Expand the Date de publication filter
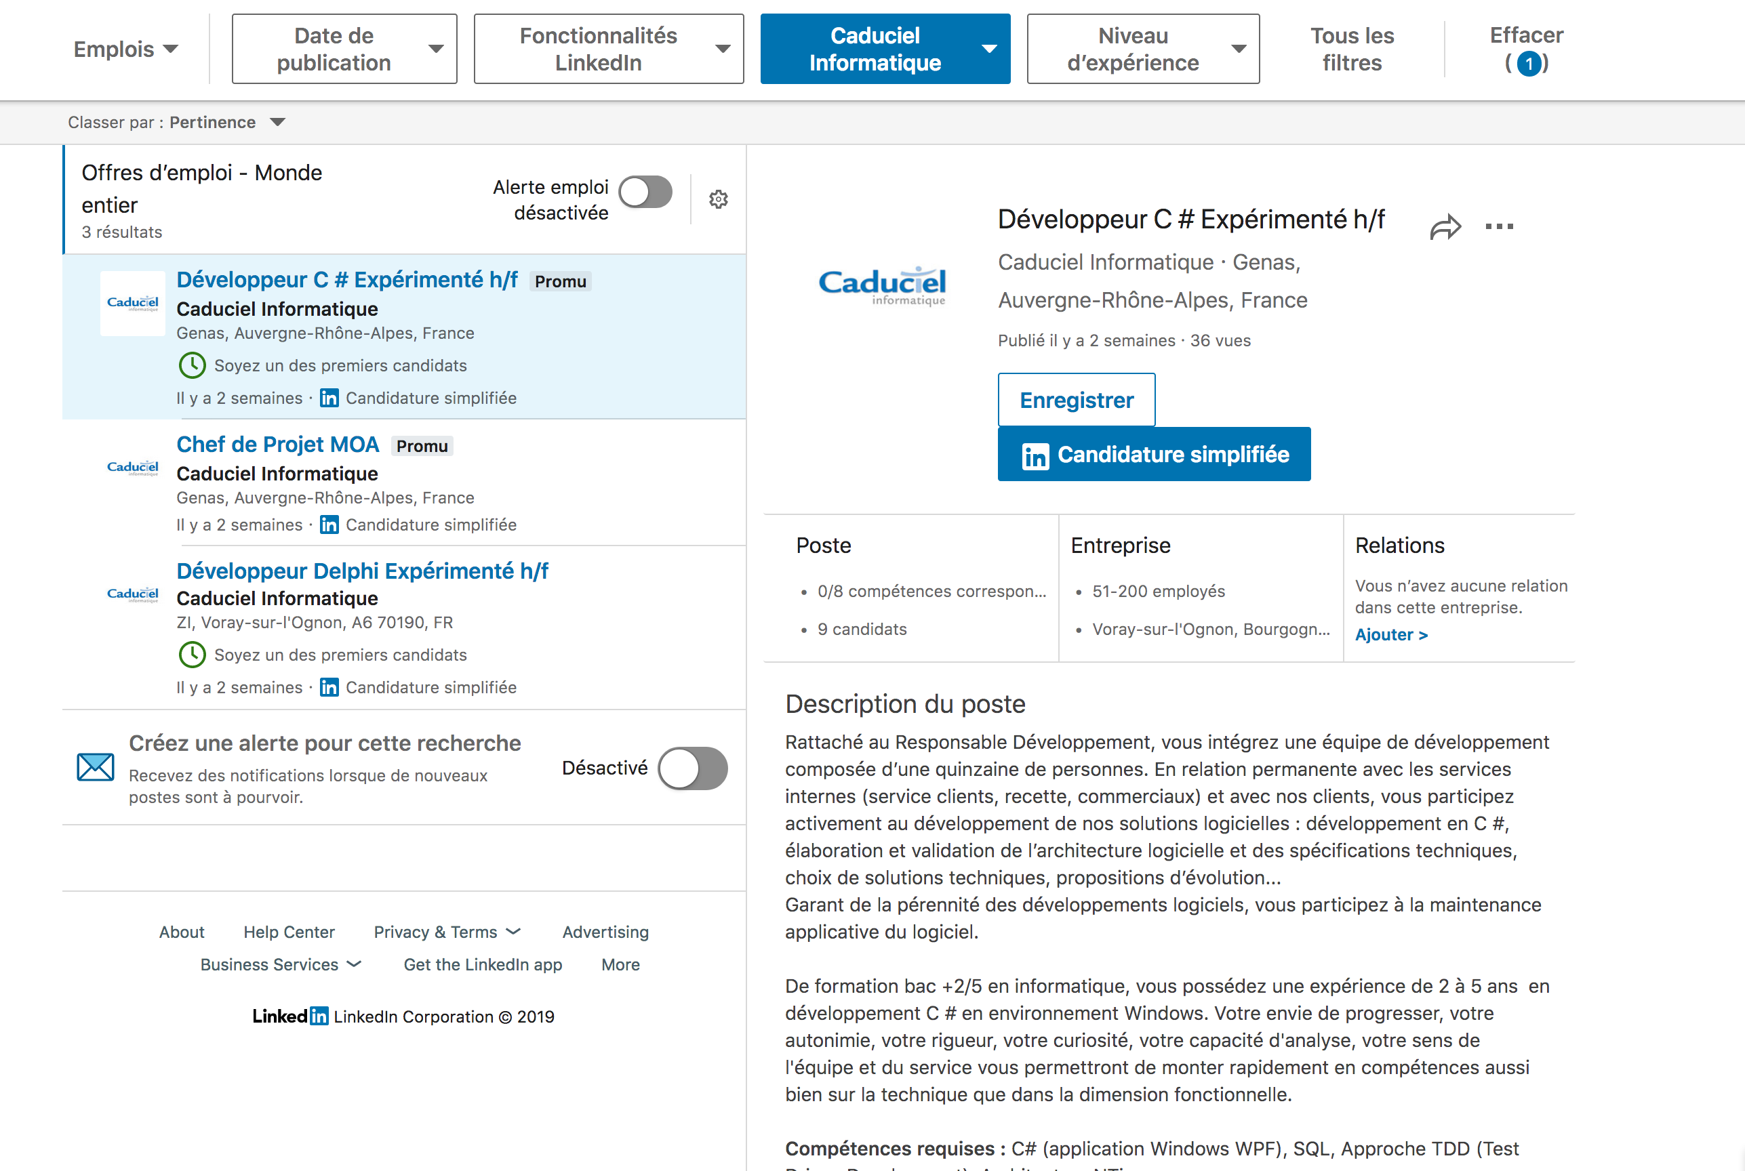Screen dimensions: 1745x1171 click(x=344, y=49)
